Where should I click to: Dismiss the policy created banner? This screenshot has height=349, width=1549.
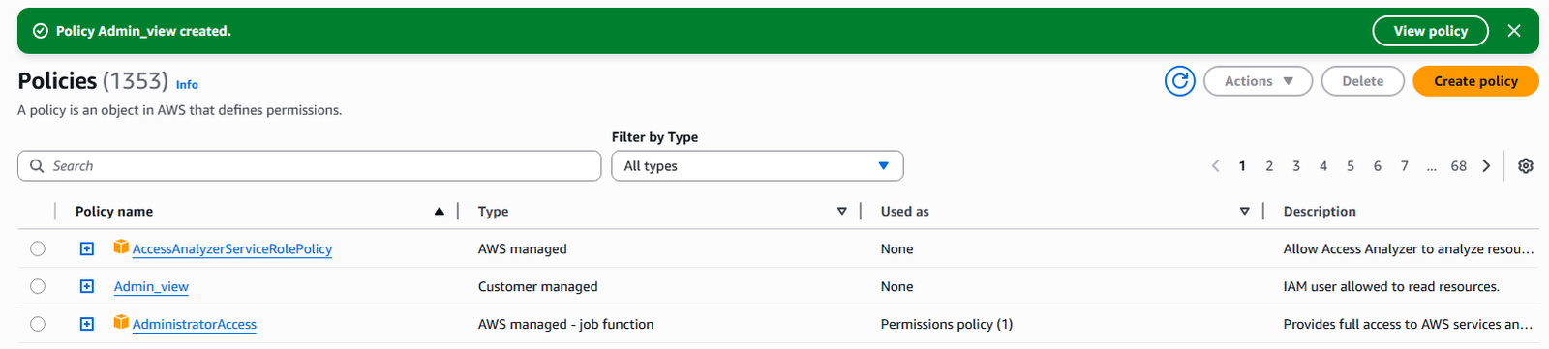click(1514, 31)
